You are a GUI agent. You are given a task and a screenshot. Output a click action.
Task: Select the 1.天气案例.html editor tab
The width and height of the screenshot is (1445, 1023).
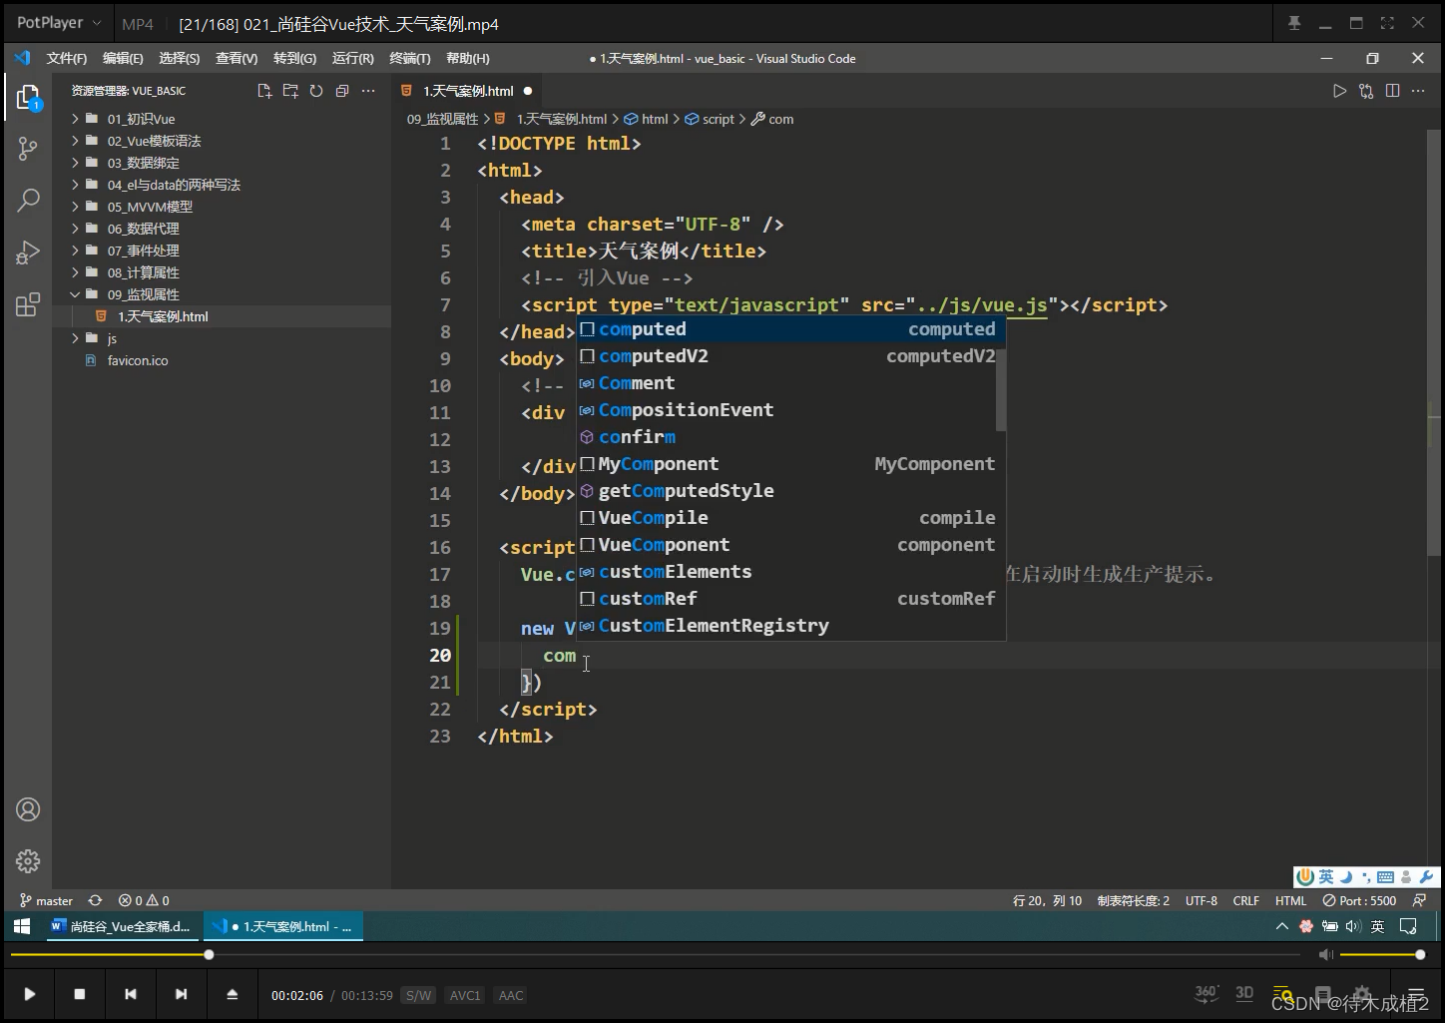tap(467, 91)
